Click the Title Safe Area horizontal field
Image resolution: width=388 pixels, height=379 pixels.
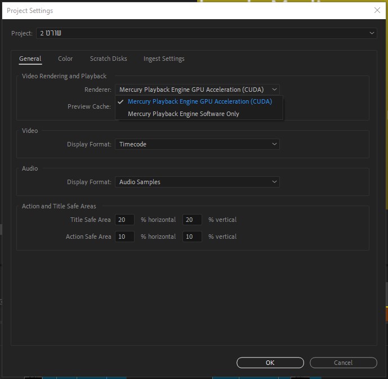coord(124,220)
